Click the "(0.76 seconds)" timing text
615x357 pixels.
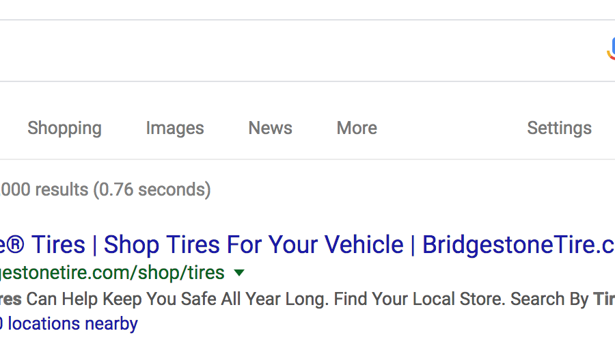point(152,189)
